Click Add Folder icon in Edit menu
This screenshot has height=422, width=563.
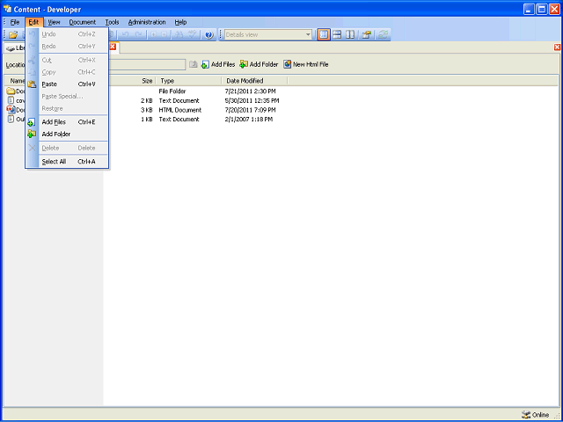coord(32,135)
